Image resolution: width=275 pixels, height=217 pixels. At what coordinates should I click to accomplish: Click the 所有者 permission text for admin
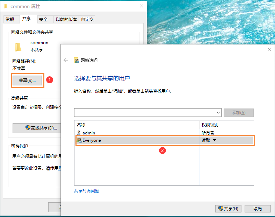(208, 133)
